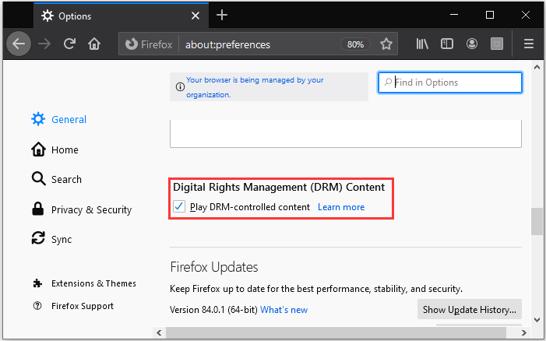Open the Firefox Account icon
546x341 pixels.
[471, 44]
